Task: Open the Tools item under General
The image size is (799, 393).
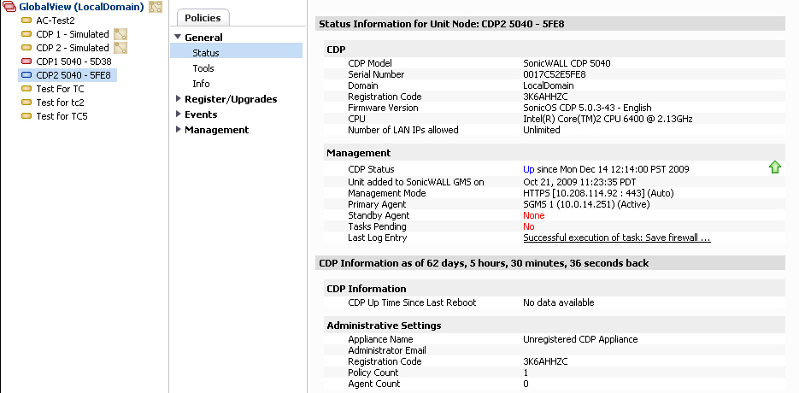Action: pos(203,68)
